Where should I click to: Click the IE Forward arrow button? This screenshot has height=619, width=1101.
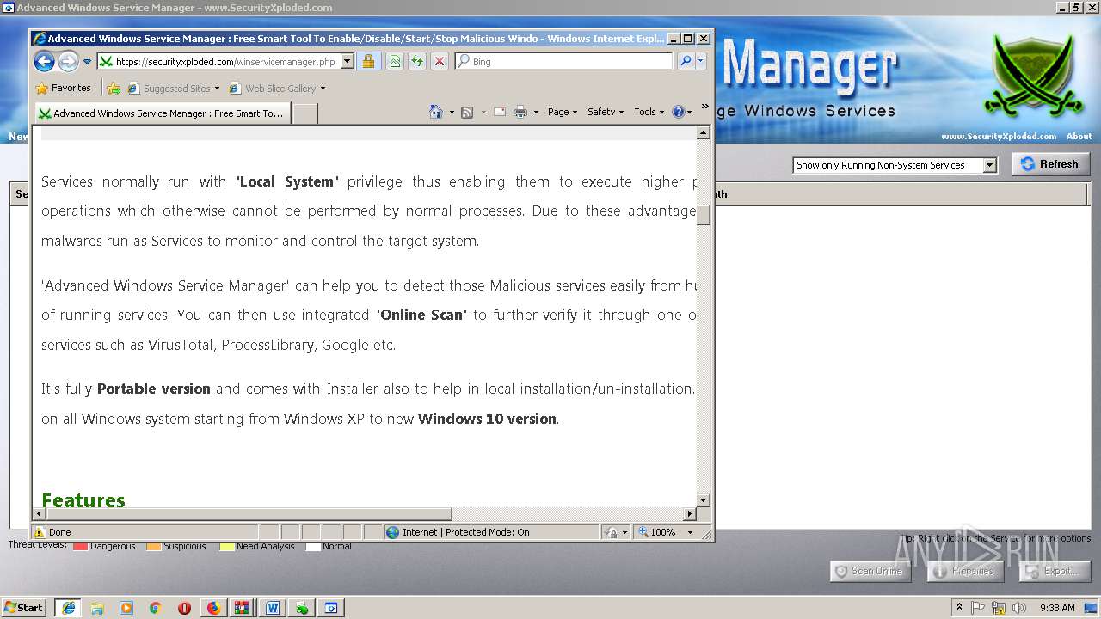coord(68,61)
